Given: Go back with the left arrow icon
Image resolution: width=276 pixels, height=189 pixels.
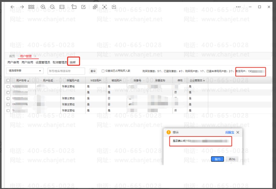Looking at the screenshot, I should pos(12,7).
